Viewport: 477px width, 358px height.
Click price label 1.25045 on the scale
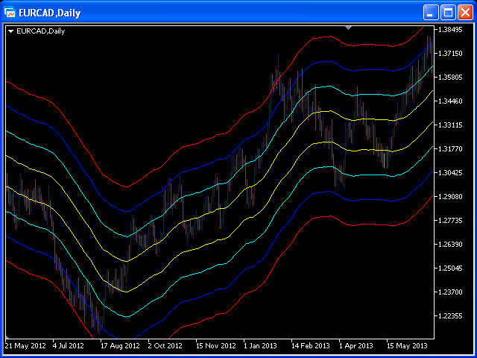[451, 268]
